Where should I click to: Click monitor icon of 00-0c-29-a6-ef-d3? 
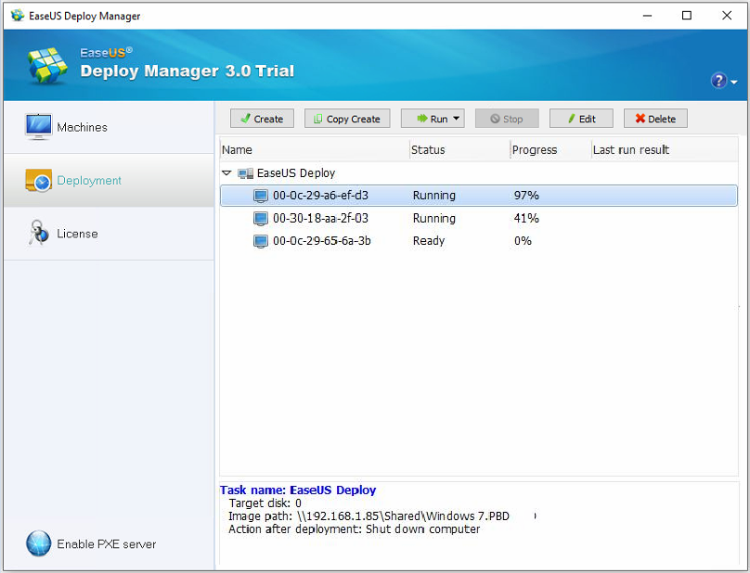click(261, 196)
